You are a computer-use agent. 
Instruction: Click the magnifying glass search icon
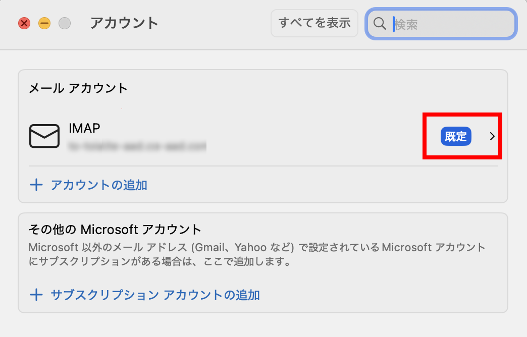[x=380, y=24]
